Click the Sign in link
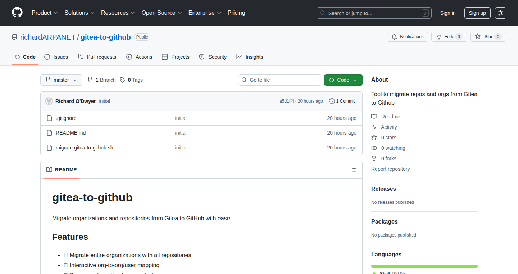Image resolution: width=518 pixels, height=274 pixels. coord(448,13)
